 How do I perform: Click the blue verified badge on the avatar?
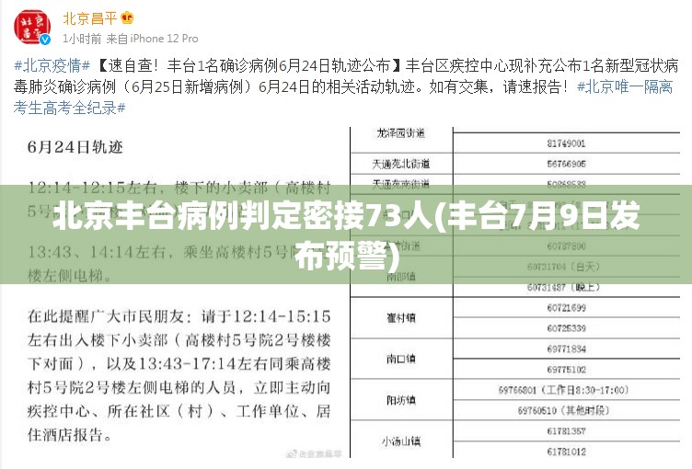point(45,40)
